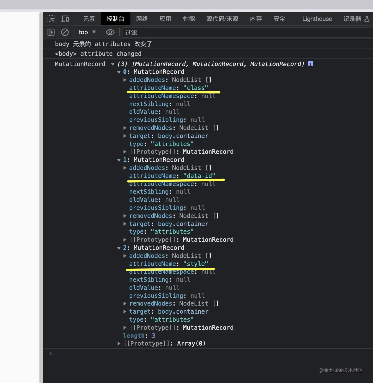The image size is (373, 383).
Task: Open the 元素 panel tab
Action: [89, 19]
